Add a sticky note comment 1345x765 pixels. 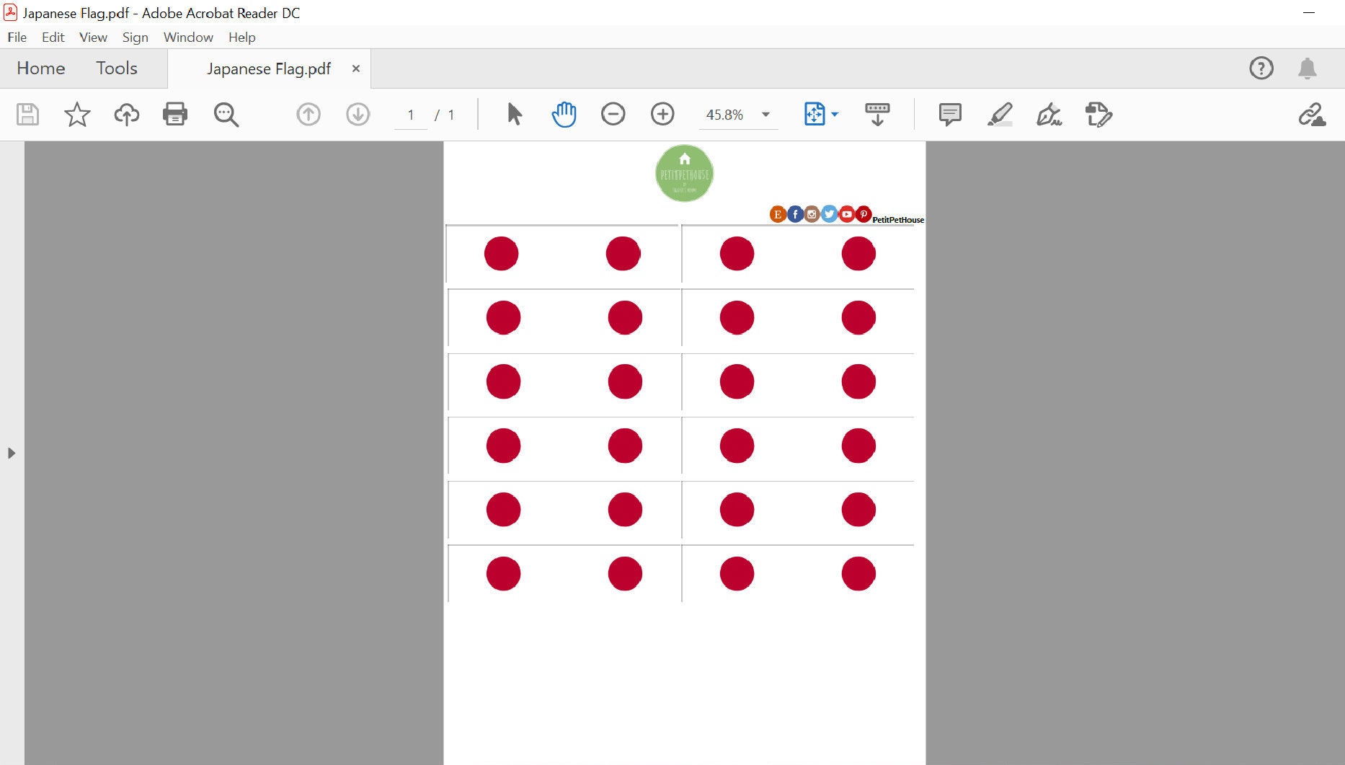[950, 114]
